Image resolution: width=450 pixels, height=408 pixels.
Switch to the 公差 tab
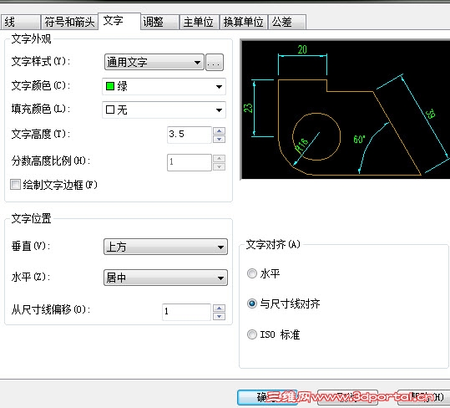[287, 22]
